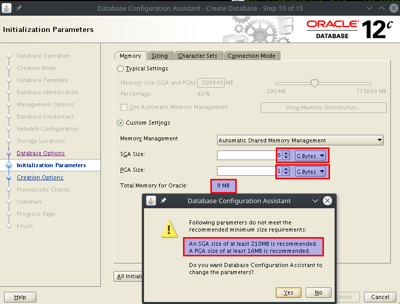Click Storage Locations step in sidebar

(x=41, y=141)
